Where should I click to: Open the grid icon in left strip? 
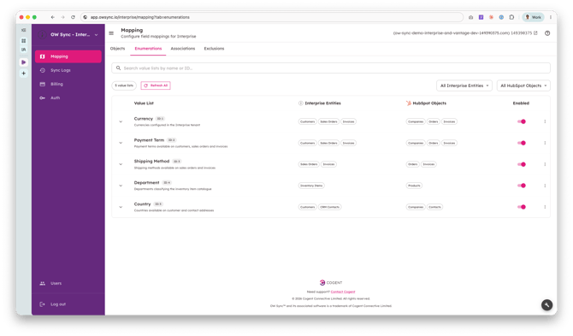click(x=24, y=41)
